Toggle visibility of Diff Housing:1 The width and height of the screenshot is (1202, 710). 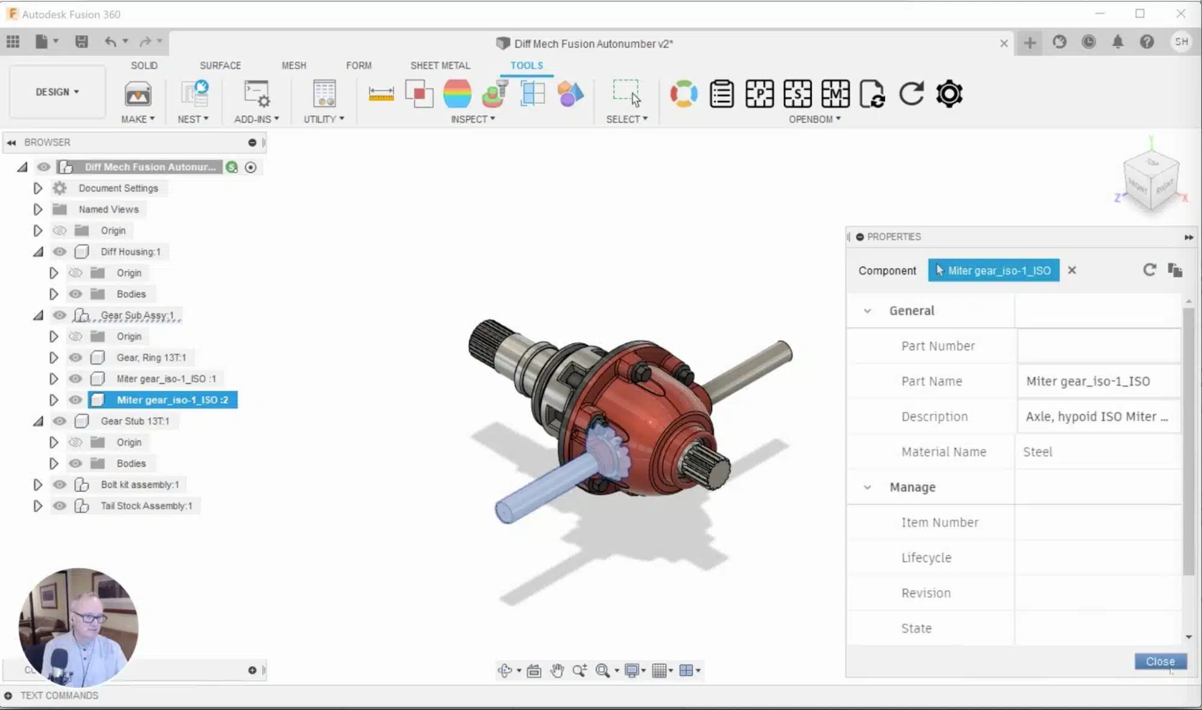coord(59,252)
